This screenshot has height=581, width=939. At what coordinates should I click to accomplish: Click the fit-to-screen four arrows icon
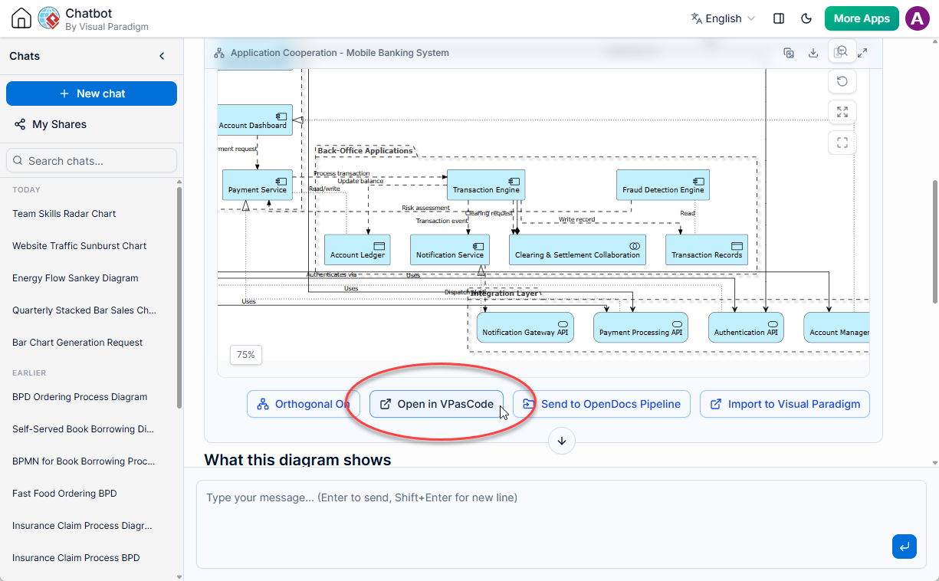(842, 112)
